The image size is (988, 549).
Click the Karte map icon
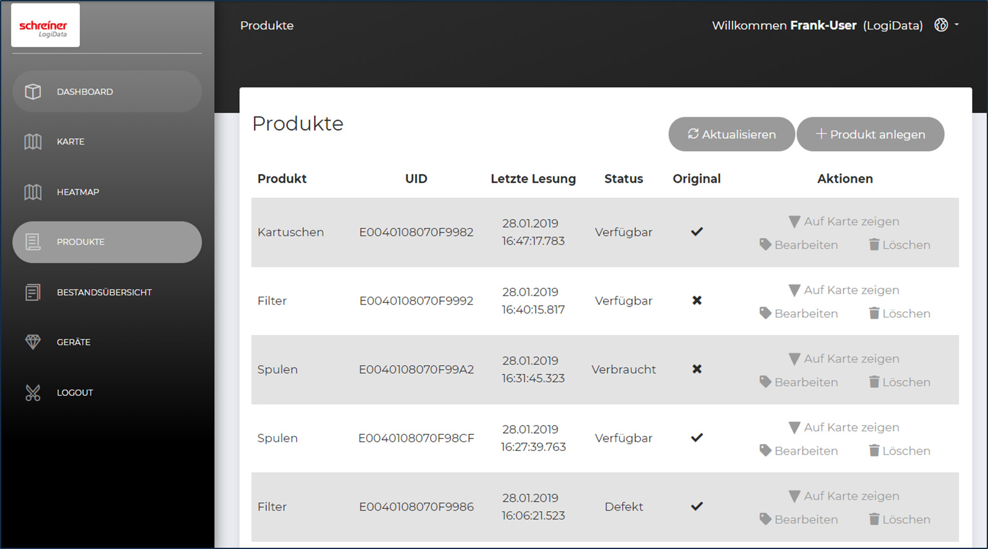click(33, 142)
